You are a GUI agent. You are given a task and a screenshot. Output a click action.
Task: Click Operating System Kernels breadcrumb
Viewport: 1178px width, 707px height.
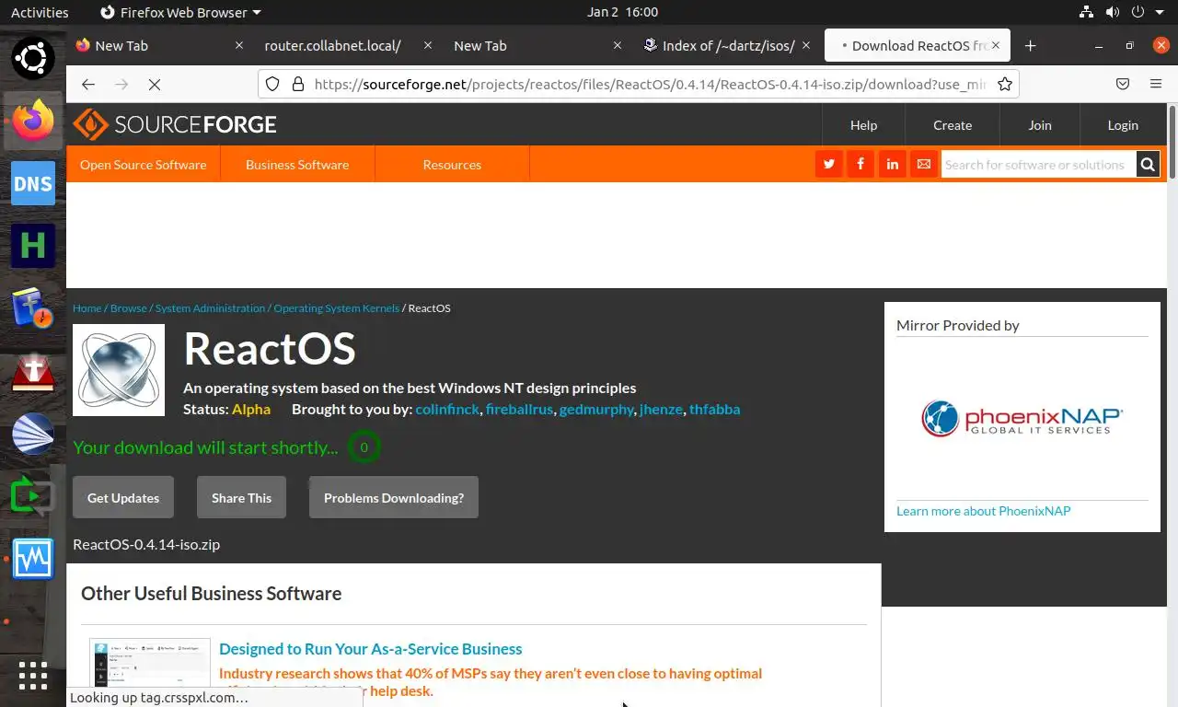coord(336,307)
